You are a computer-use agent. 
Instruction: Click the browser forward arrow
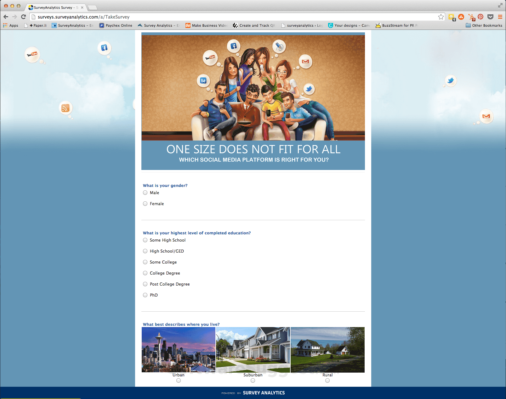[14, 17]
